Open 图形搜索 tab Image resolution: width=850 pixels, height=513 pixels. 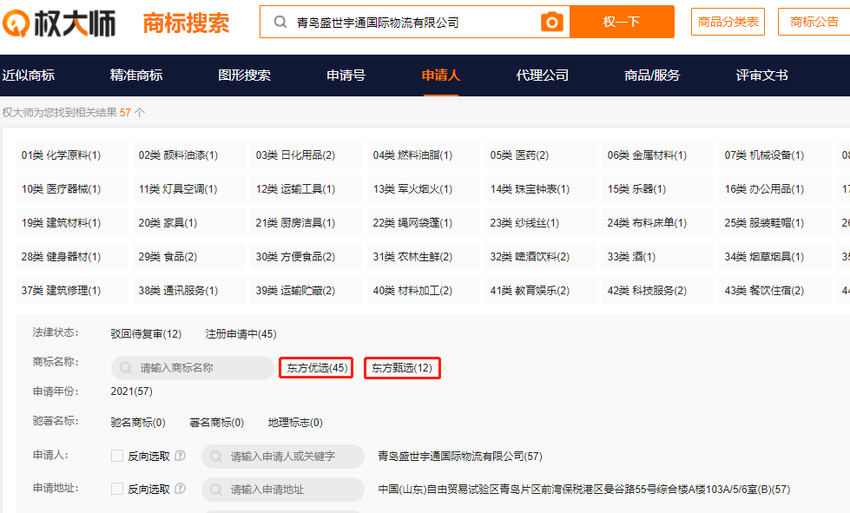245,76
